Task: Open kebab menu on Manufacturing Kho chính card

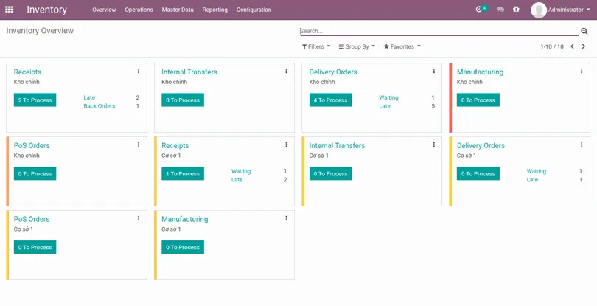Action: coord(582,71)
